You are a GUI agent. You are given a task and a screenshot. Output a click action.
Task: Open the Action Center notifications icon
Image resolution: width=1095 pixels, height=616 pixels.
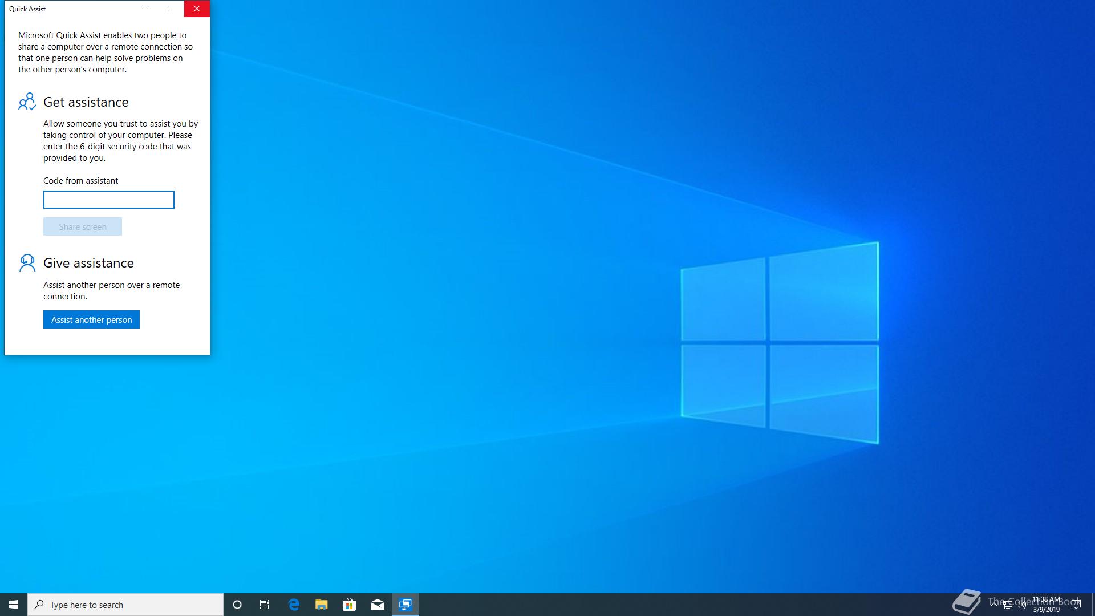point(1076,605)
